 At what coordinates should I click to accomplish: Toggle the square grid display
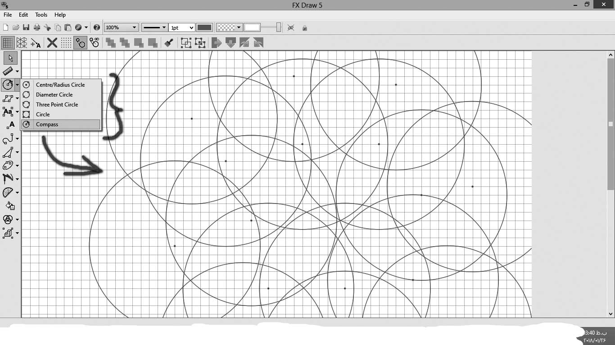click(8, 43)
